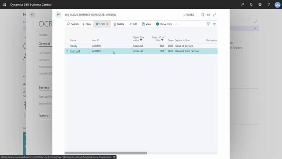Viewport: 282px width, 159px height.
Task: Open the app launcher waffle menu
Action: coord(4,4)
